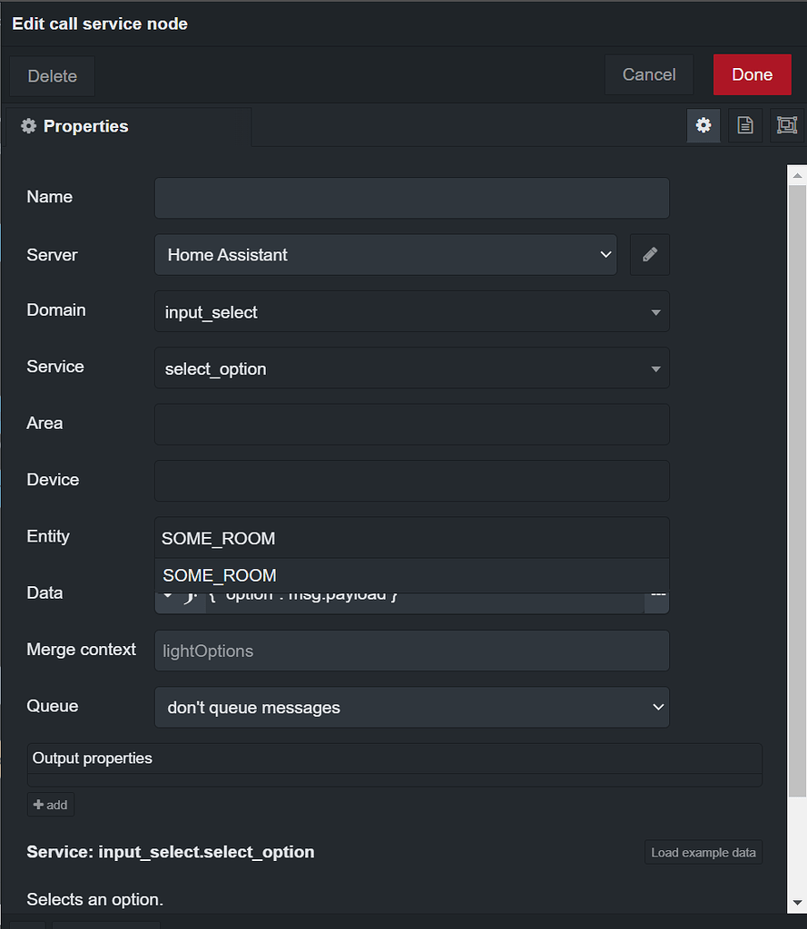This screenshot has width=807, height=929.
Task: Open the node settings gear tab
Action: click(704, 125)
